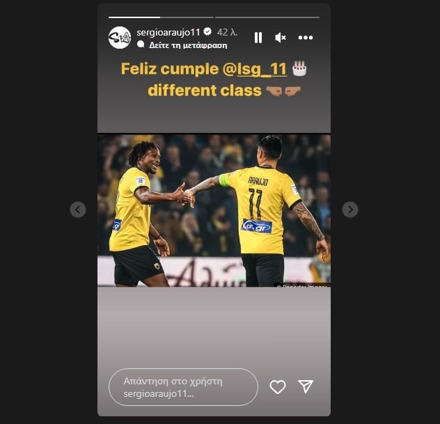This screenshot has height=424, width=440.
Task: Click the 'different class' caption text
Action: click(205, 91)
